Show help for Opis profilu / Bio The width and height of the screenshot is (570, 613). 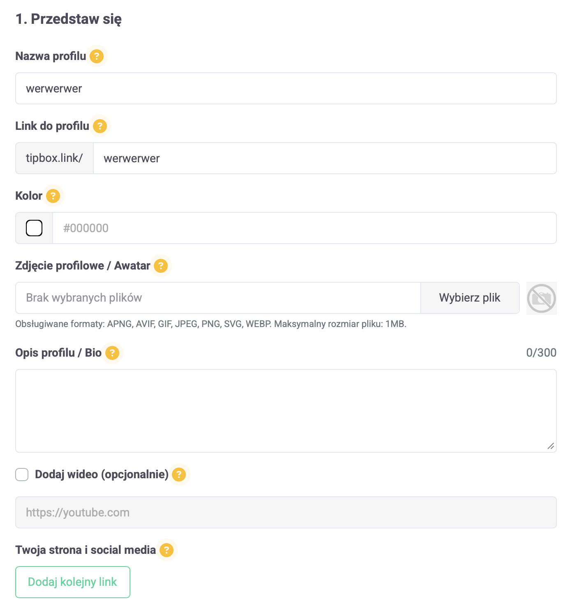112,353
